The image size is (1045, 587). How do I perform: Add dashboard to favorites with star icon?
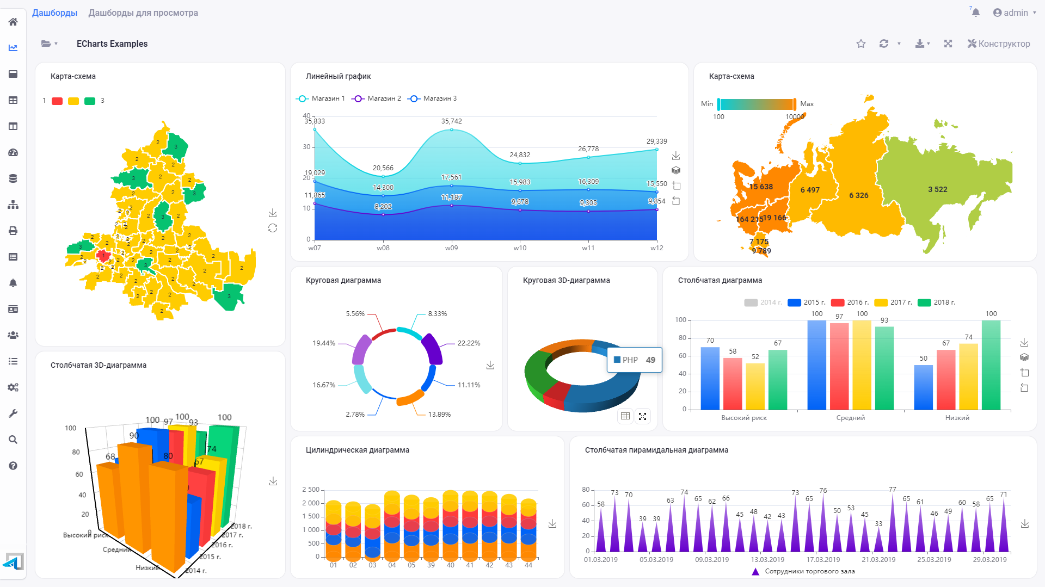861,44
